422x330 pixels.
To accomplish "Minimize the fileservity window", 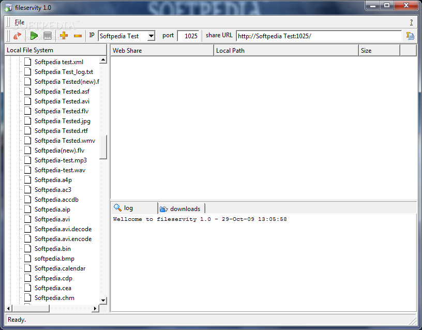I will pyautogui.click(x=373, y=6).
